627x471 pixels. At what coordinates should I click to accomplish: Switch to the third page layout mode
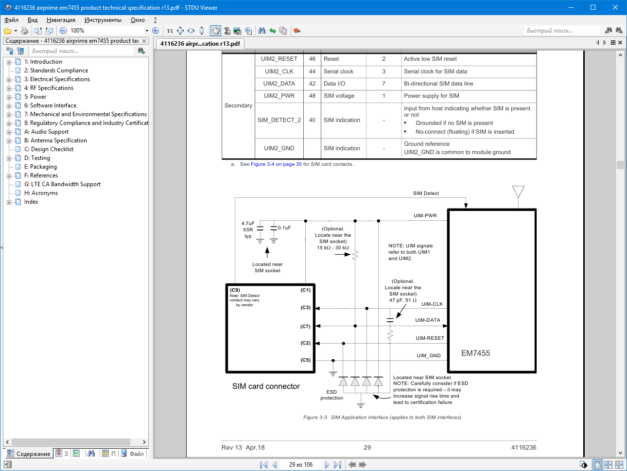point(619,465)
